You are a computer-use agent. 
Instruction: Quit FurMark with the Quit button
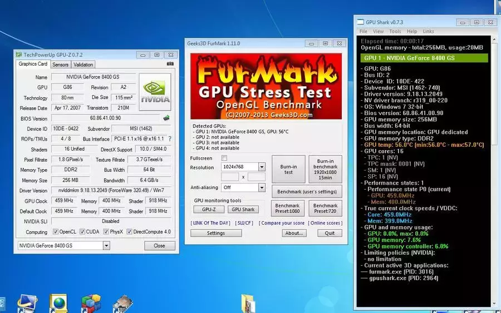tap(330, 233)
